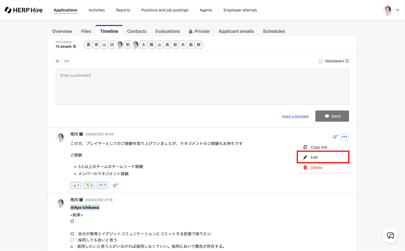This screenshot has height=251, width=405.
Task: Click the HERP Hire logo
Action: tap(24, 10)
